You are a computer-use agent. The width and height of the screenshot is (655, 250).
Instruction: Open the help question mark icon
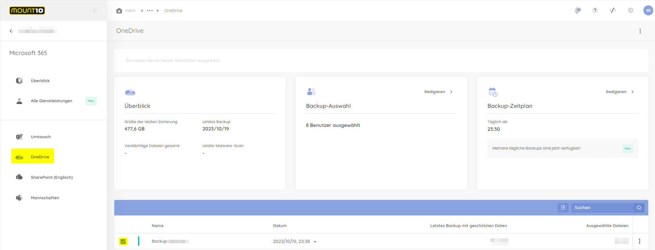(595, 11)
